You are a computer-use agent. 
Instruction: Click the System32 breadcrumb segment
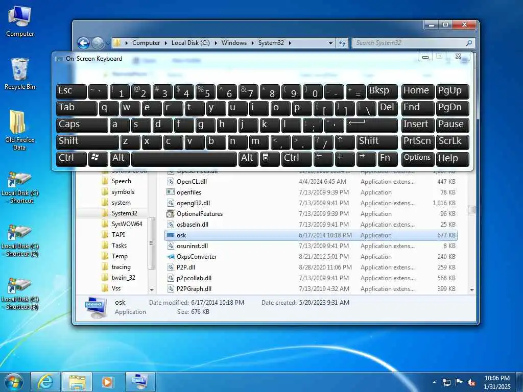[271, 43]
